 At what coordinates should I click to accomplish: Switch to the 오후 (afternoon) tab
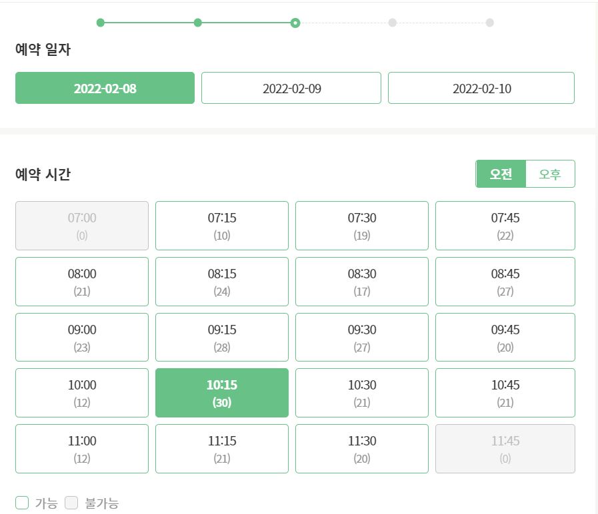[550, 174]
